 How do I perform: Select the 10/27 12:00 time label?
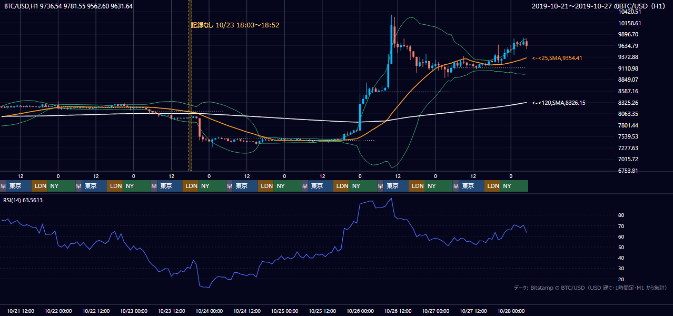(473, 311)
